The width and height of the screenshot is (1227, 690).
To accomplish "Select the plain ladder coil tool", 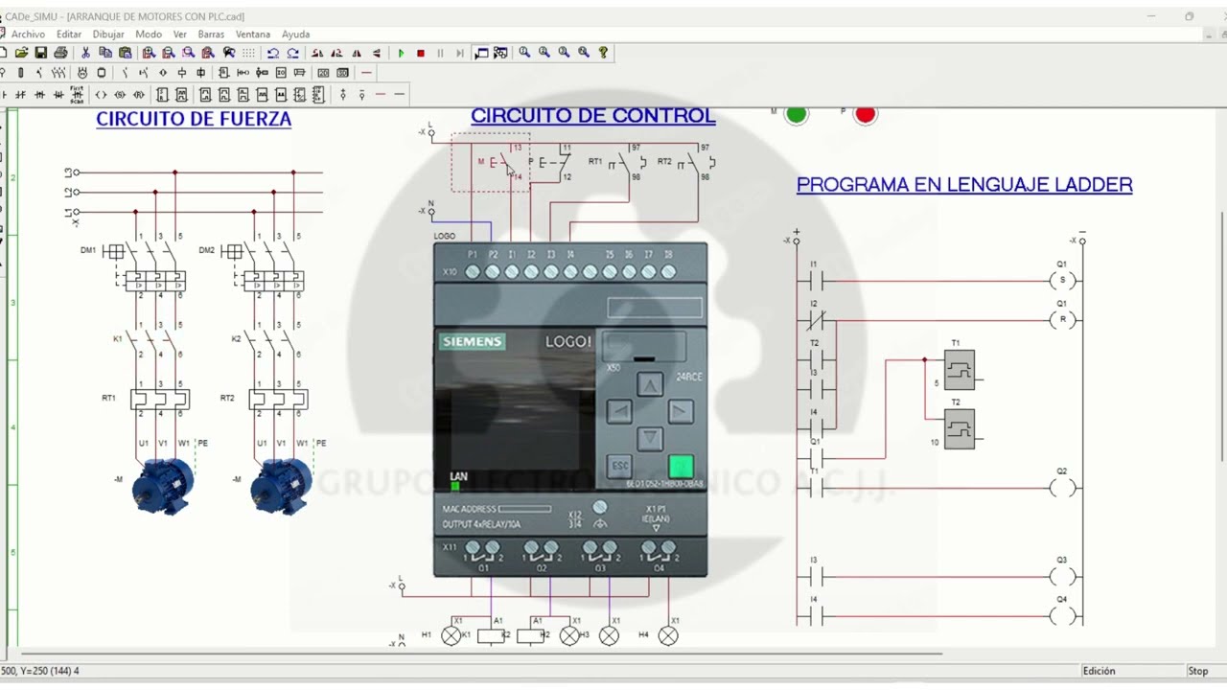I will [101, 94].
